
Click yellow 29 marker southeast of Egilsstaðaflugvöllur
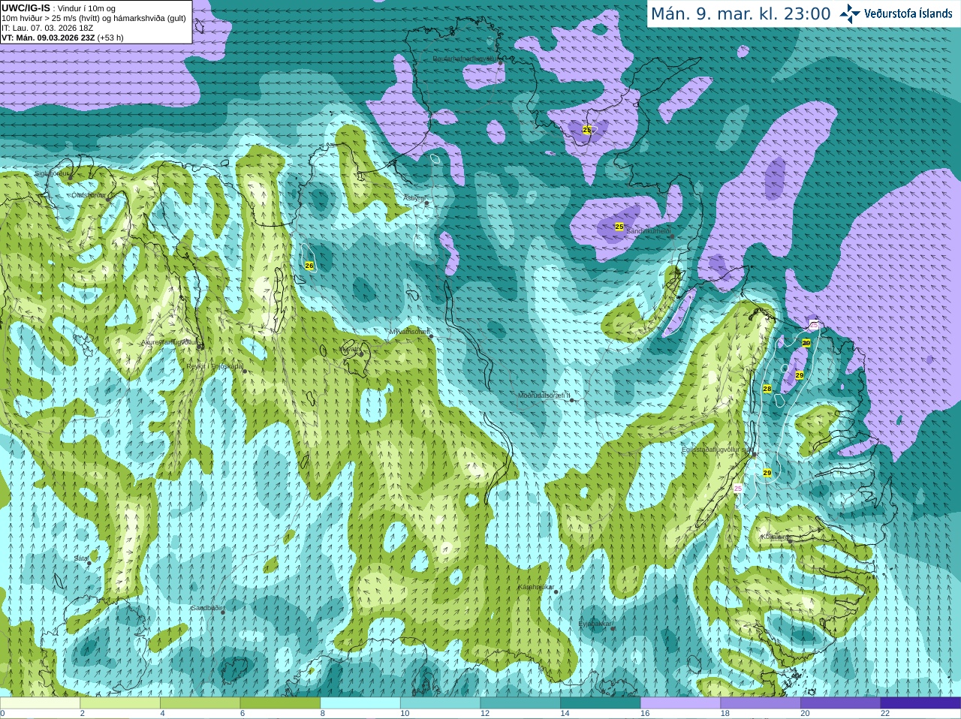(x=767, y=473)
